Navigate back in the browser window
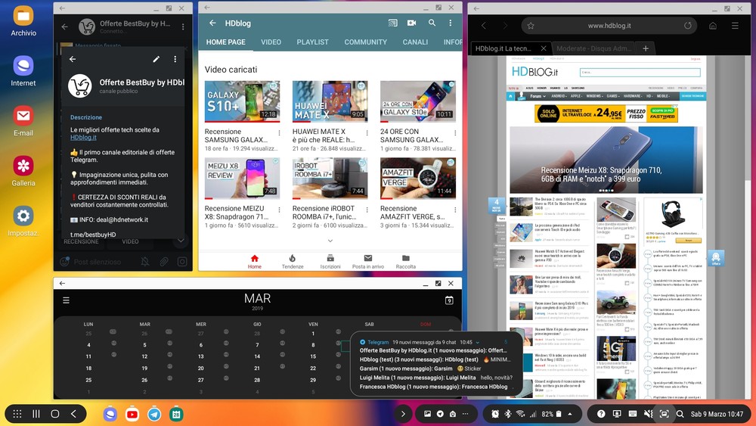The height and width of the screenshot is (426, 756). (x=484, y=26)
